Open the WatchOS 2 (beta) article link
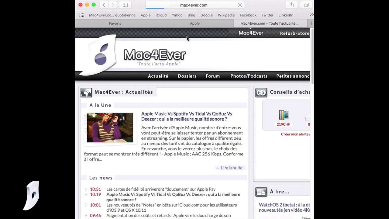The width and height of the screenshot is (389, 219). tap(284, 207)
